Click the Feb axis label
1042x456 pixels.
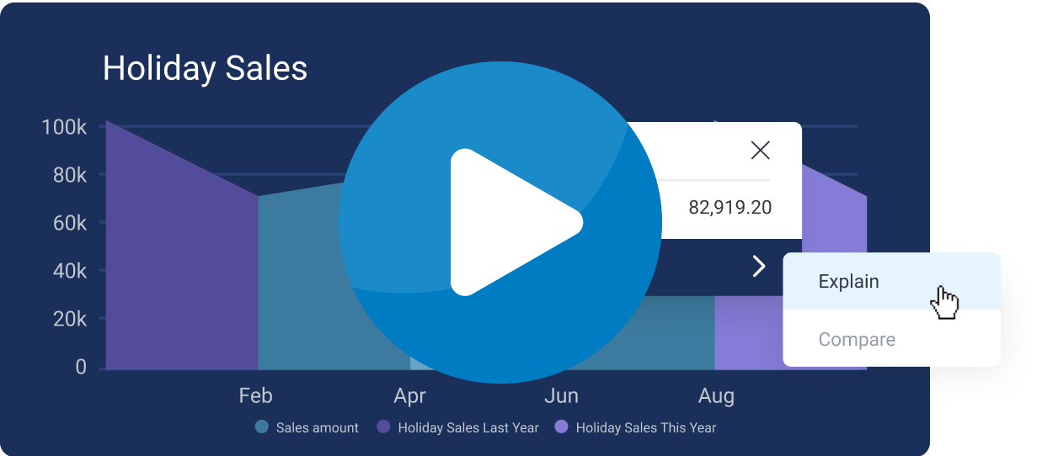[x=256, y=395]
